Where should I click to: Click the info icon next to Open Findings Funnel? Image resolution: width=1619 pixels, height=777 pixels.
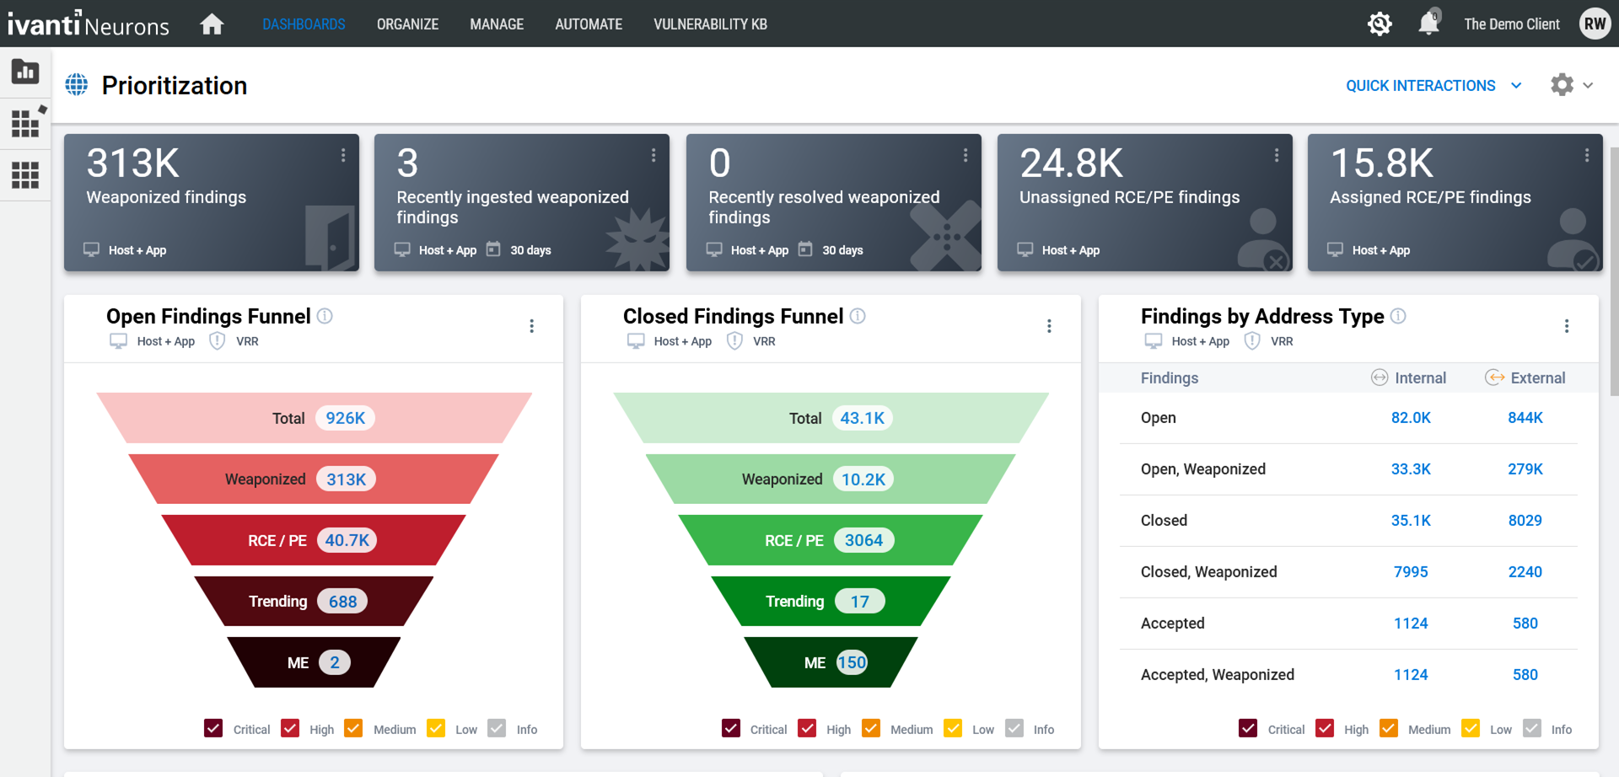(x=325, y=316)
